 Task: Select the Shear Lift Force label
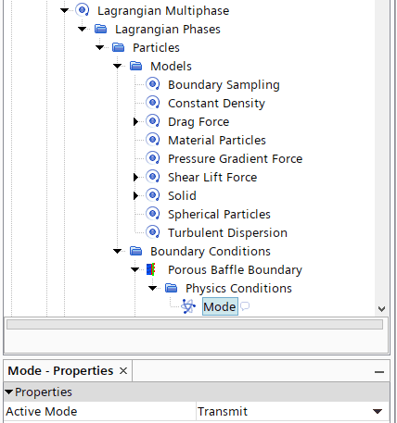click(212, 178)
